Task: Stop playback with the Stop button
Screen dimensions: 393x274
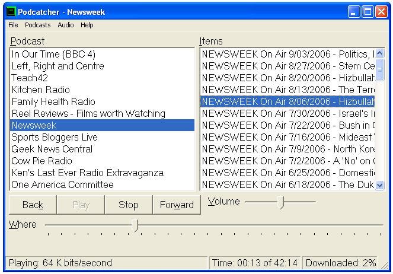Action: (x=129, y=205)
